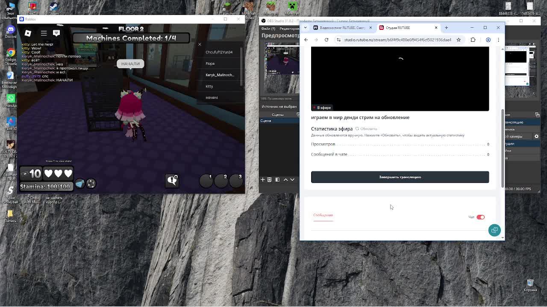The width and height of the screenshot is (547, 307).
Task: Open the teal support chat widget
Action: point(494,230)
